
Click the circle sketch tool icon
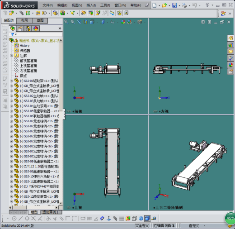click(14, 218)
